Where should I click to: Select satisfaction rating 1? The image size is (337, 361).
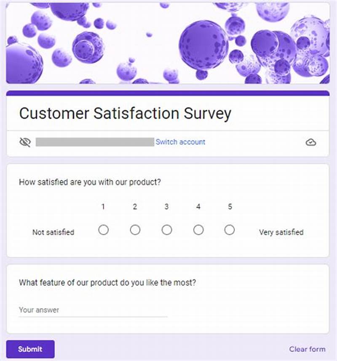point(104,230)
